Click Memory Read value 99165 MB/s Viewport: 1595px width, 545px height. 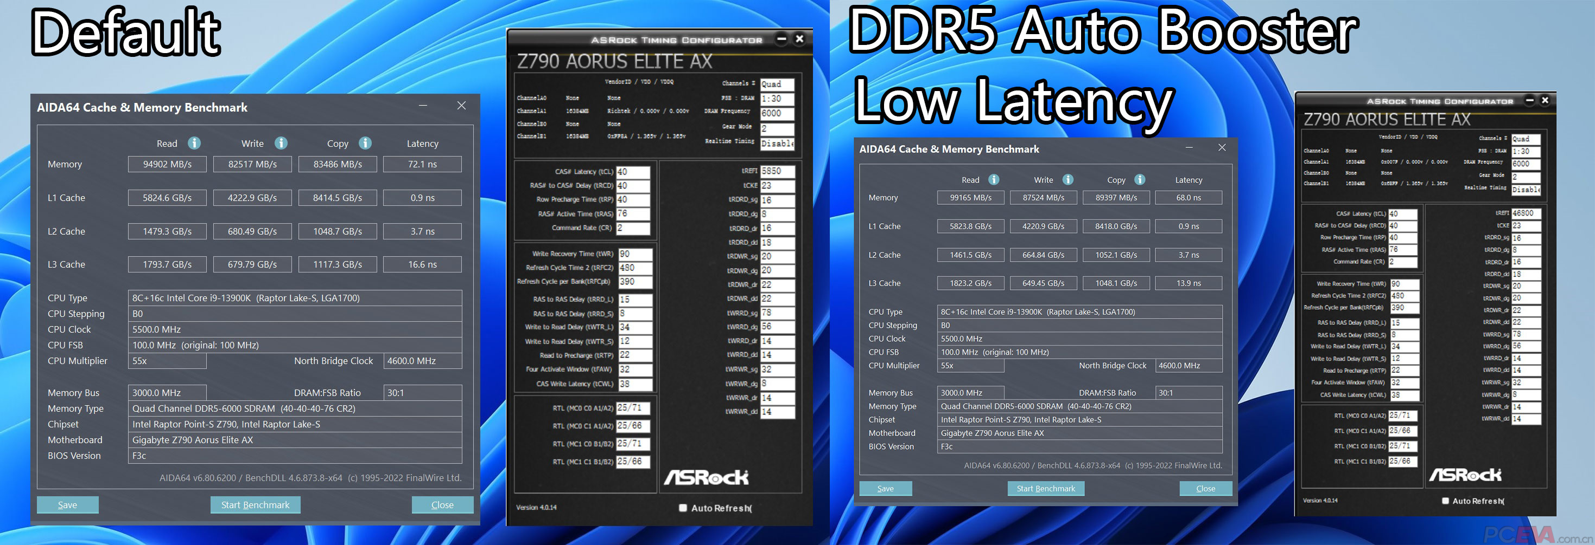pyautogui.click(x=971, y=198)
